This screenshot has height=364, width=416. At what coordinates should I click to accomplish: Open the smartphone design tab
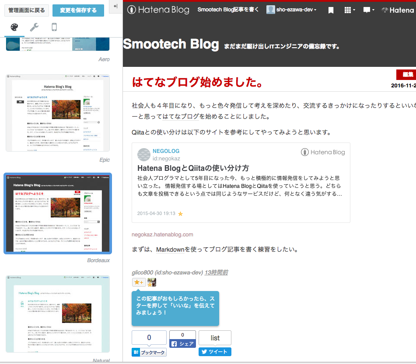coord(54,27)
